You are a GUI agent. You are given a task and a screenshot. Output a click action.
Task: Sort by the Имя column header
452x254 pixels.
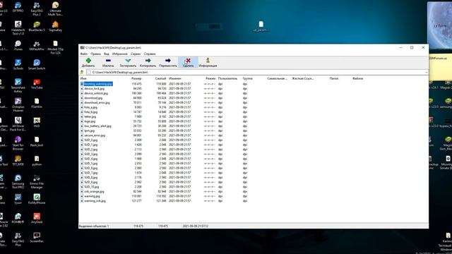(83, 78)
